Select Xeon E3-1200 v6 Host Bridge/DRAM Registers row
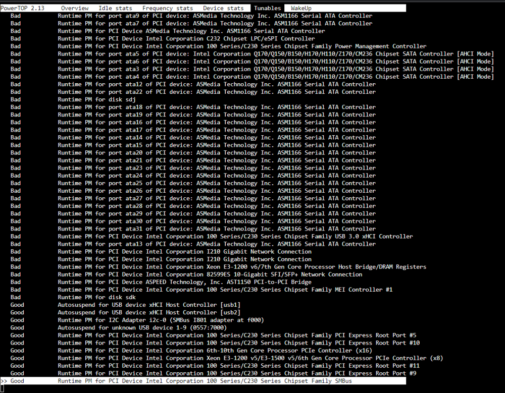505x393 pixels. [218, 267]
